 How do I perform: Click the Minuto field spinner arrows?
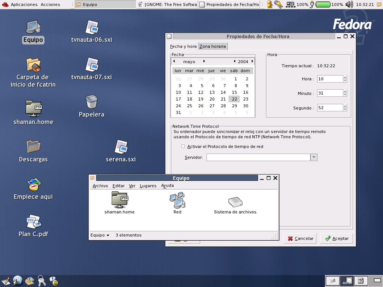tap(345, 93)
